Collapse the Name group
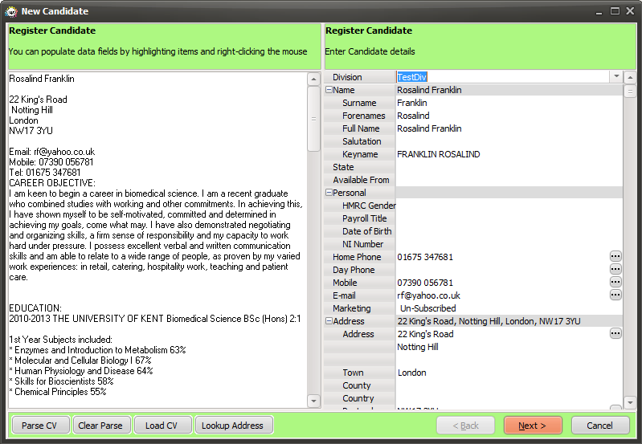 (329, 91)
